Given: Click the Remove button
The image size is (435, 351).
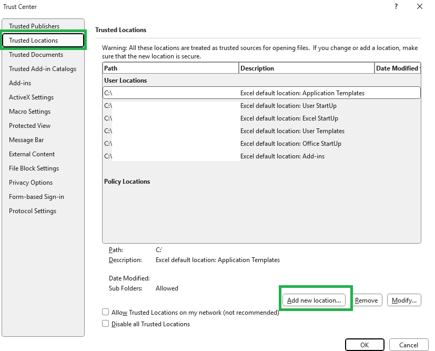Looking at the screenshot, I should [x=366, y=300].
